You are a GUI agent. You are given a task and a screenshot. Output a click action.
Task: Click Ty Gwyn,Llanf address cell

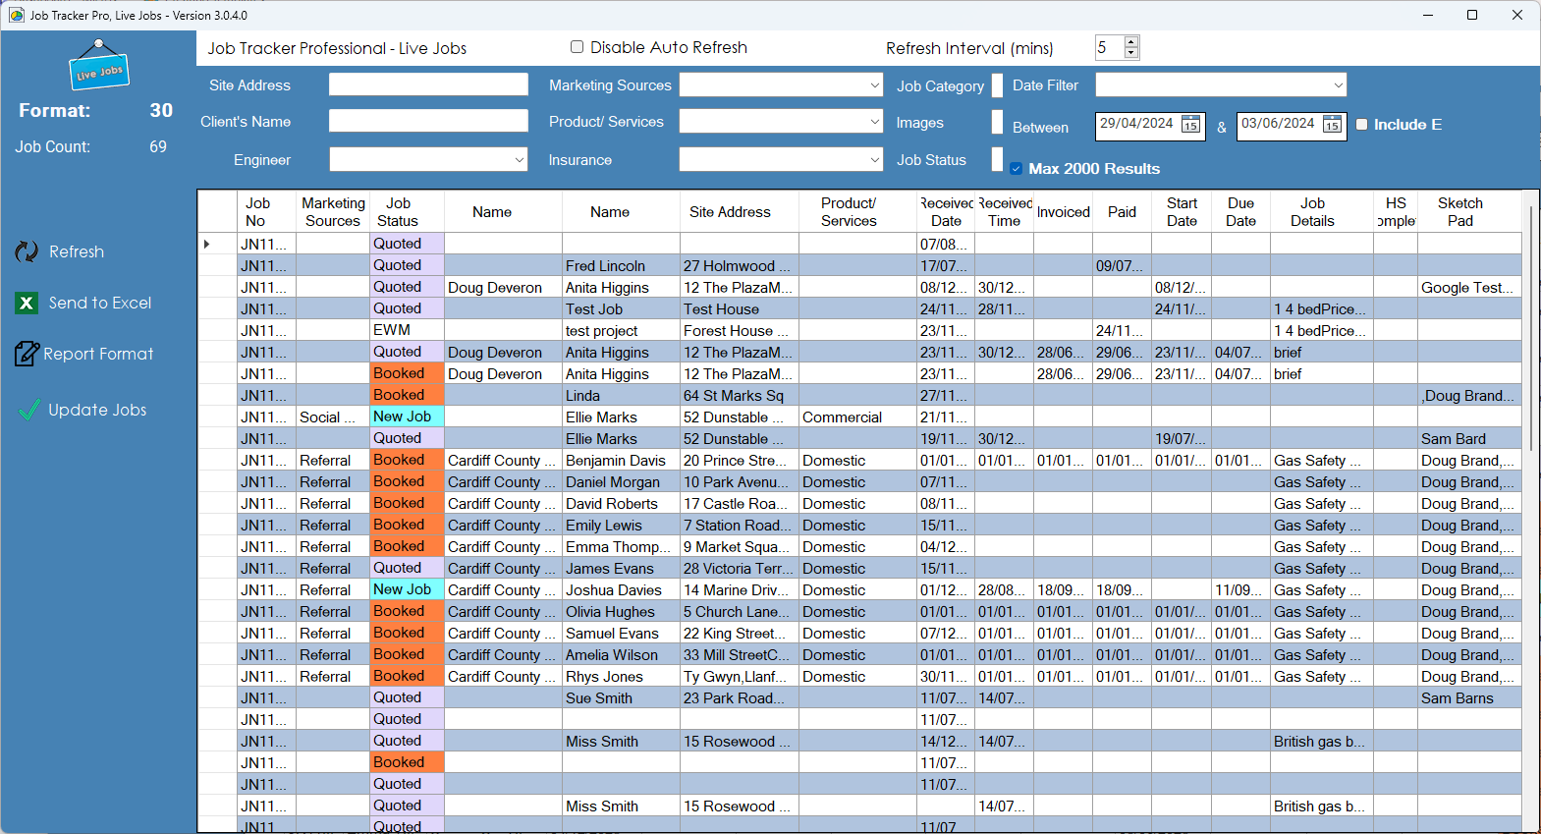click(740, 676)
